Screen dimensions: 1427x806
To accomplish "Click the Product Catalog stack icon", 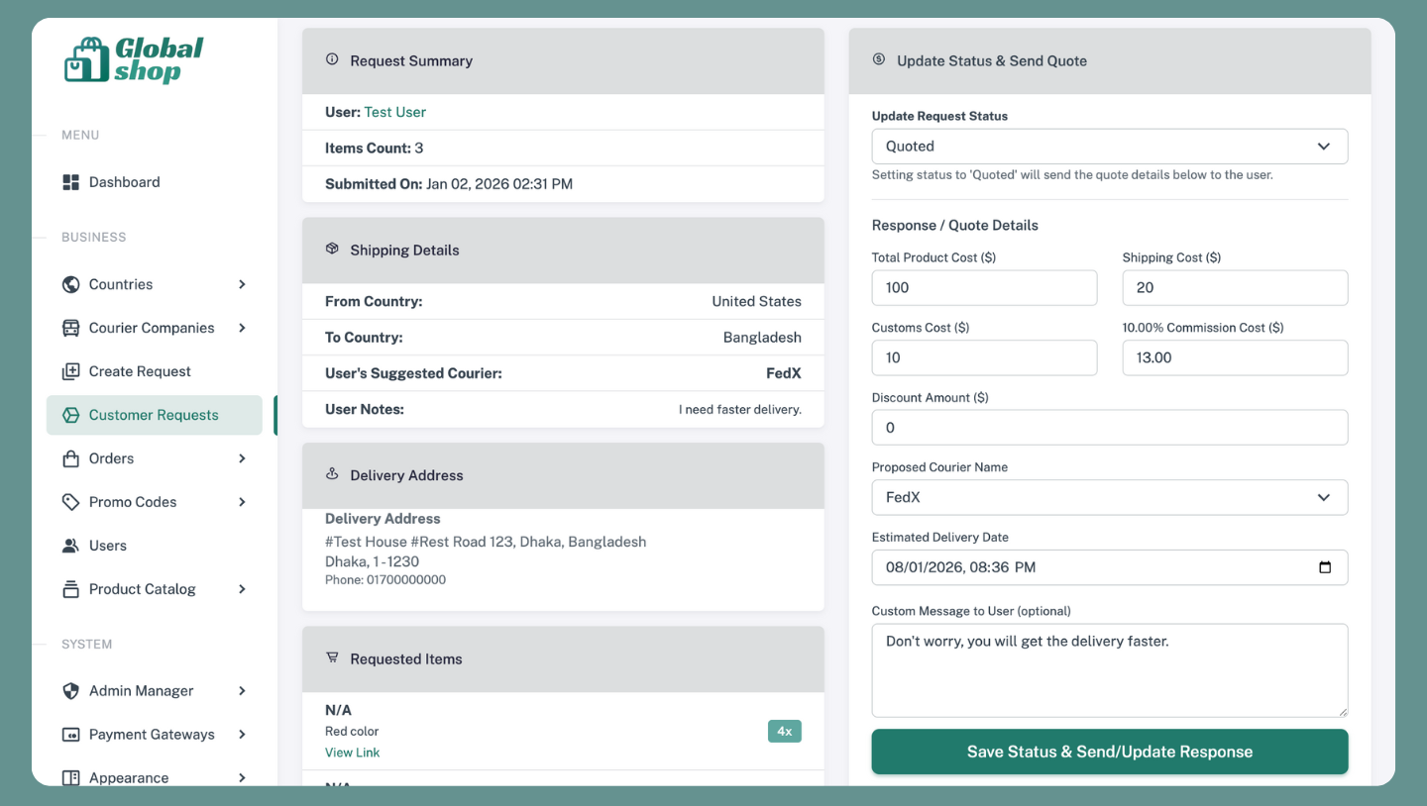I will click(x=70, y=589).
